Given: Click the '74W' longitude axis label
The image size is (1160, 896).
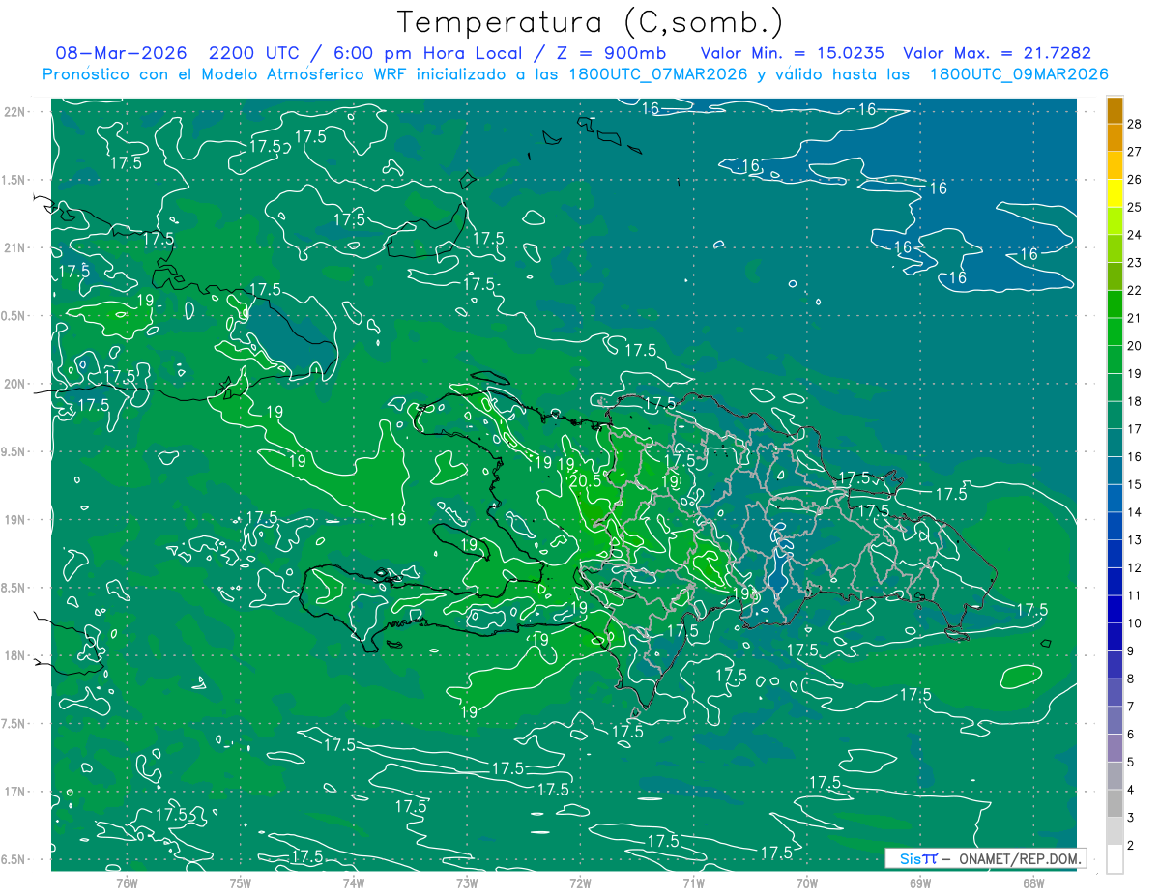Looking at the screenshot, I should [354, 882].
